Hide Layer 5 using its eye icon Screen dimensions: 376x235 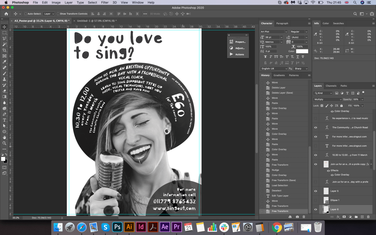coord(315,191)
